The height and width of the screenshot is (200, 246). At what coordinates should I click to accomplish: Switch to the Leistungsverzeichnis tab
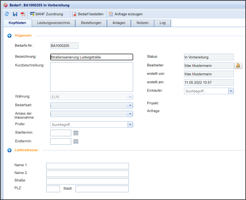point(53,23)
